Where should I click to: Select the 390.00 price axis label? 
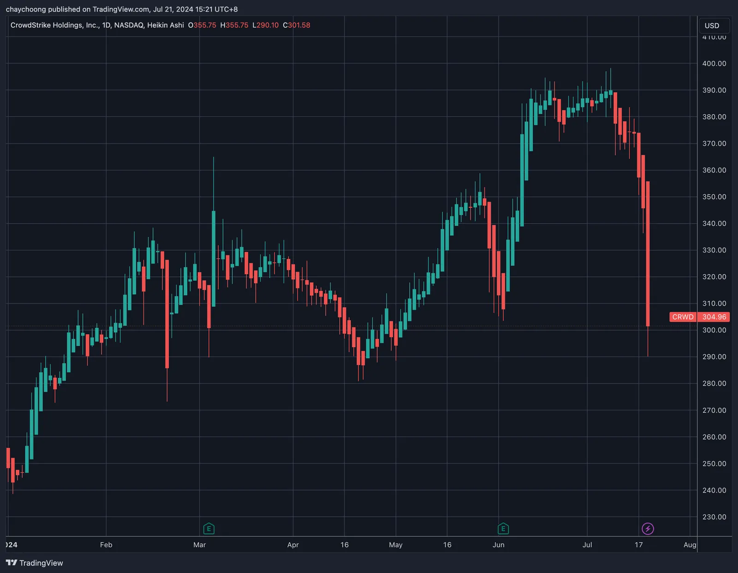(714, 90)
